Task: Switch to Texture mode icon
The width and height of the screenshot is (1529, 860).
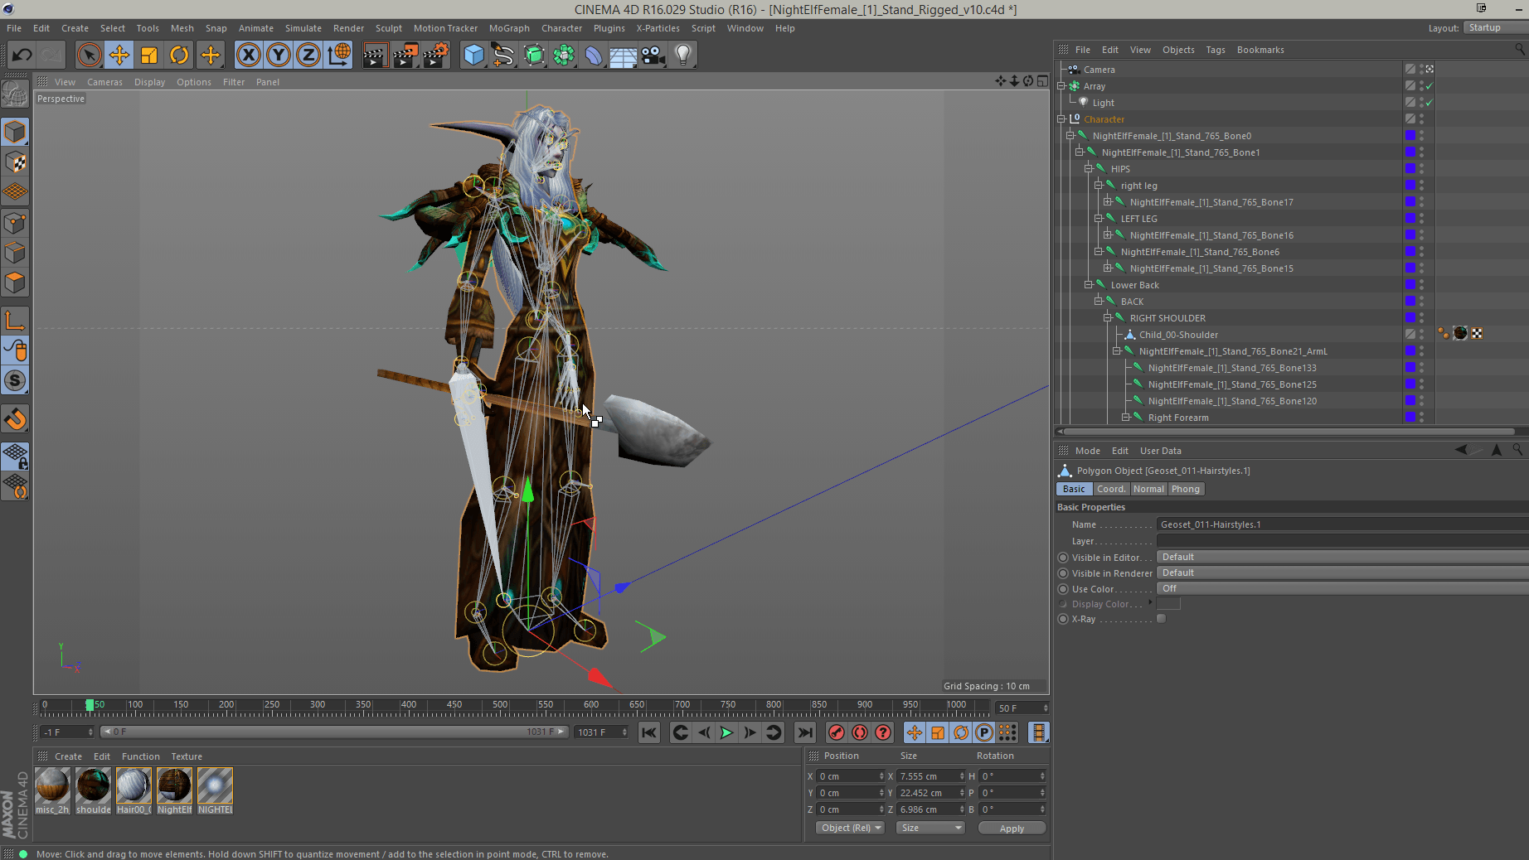Action: click(x=15, y=162)
